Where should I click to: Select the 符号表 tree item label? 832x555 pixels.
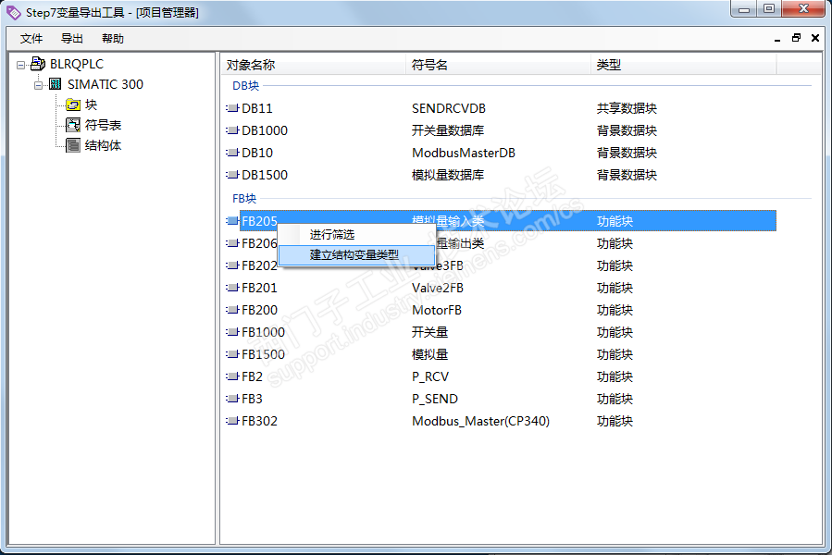click(103, 125)
